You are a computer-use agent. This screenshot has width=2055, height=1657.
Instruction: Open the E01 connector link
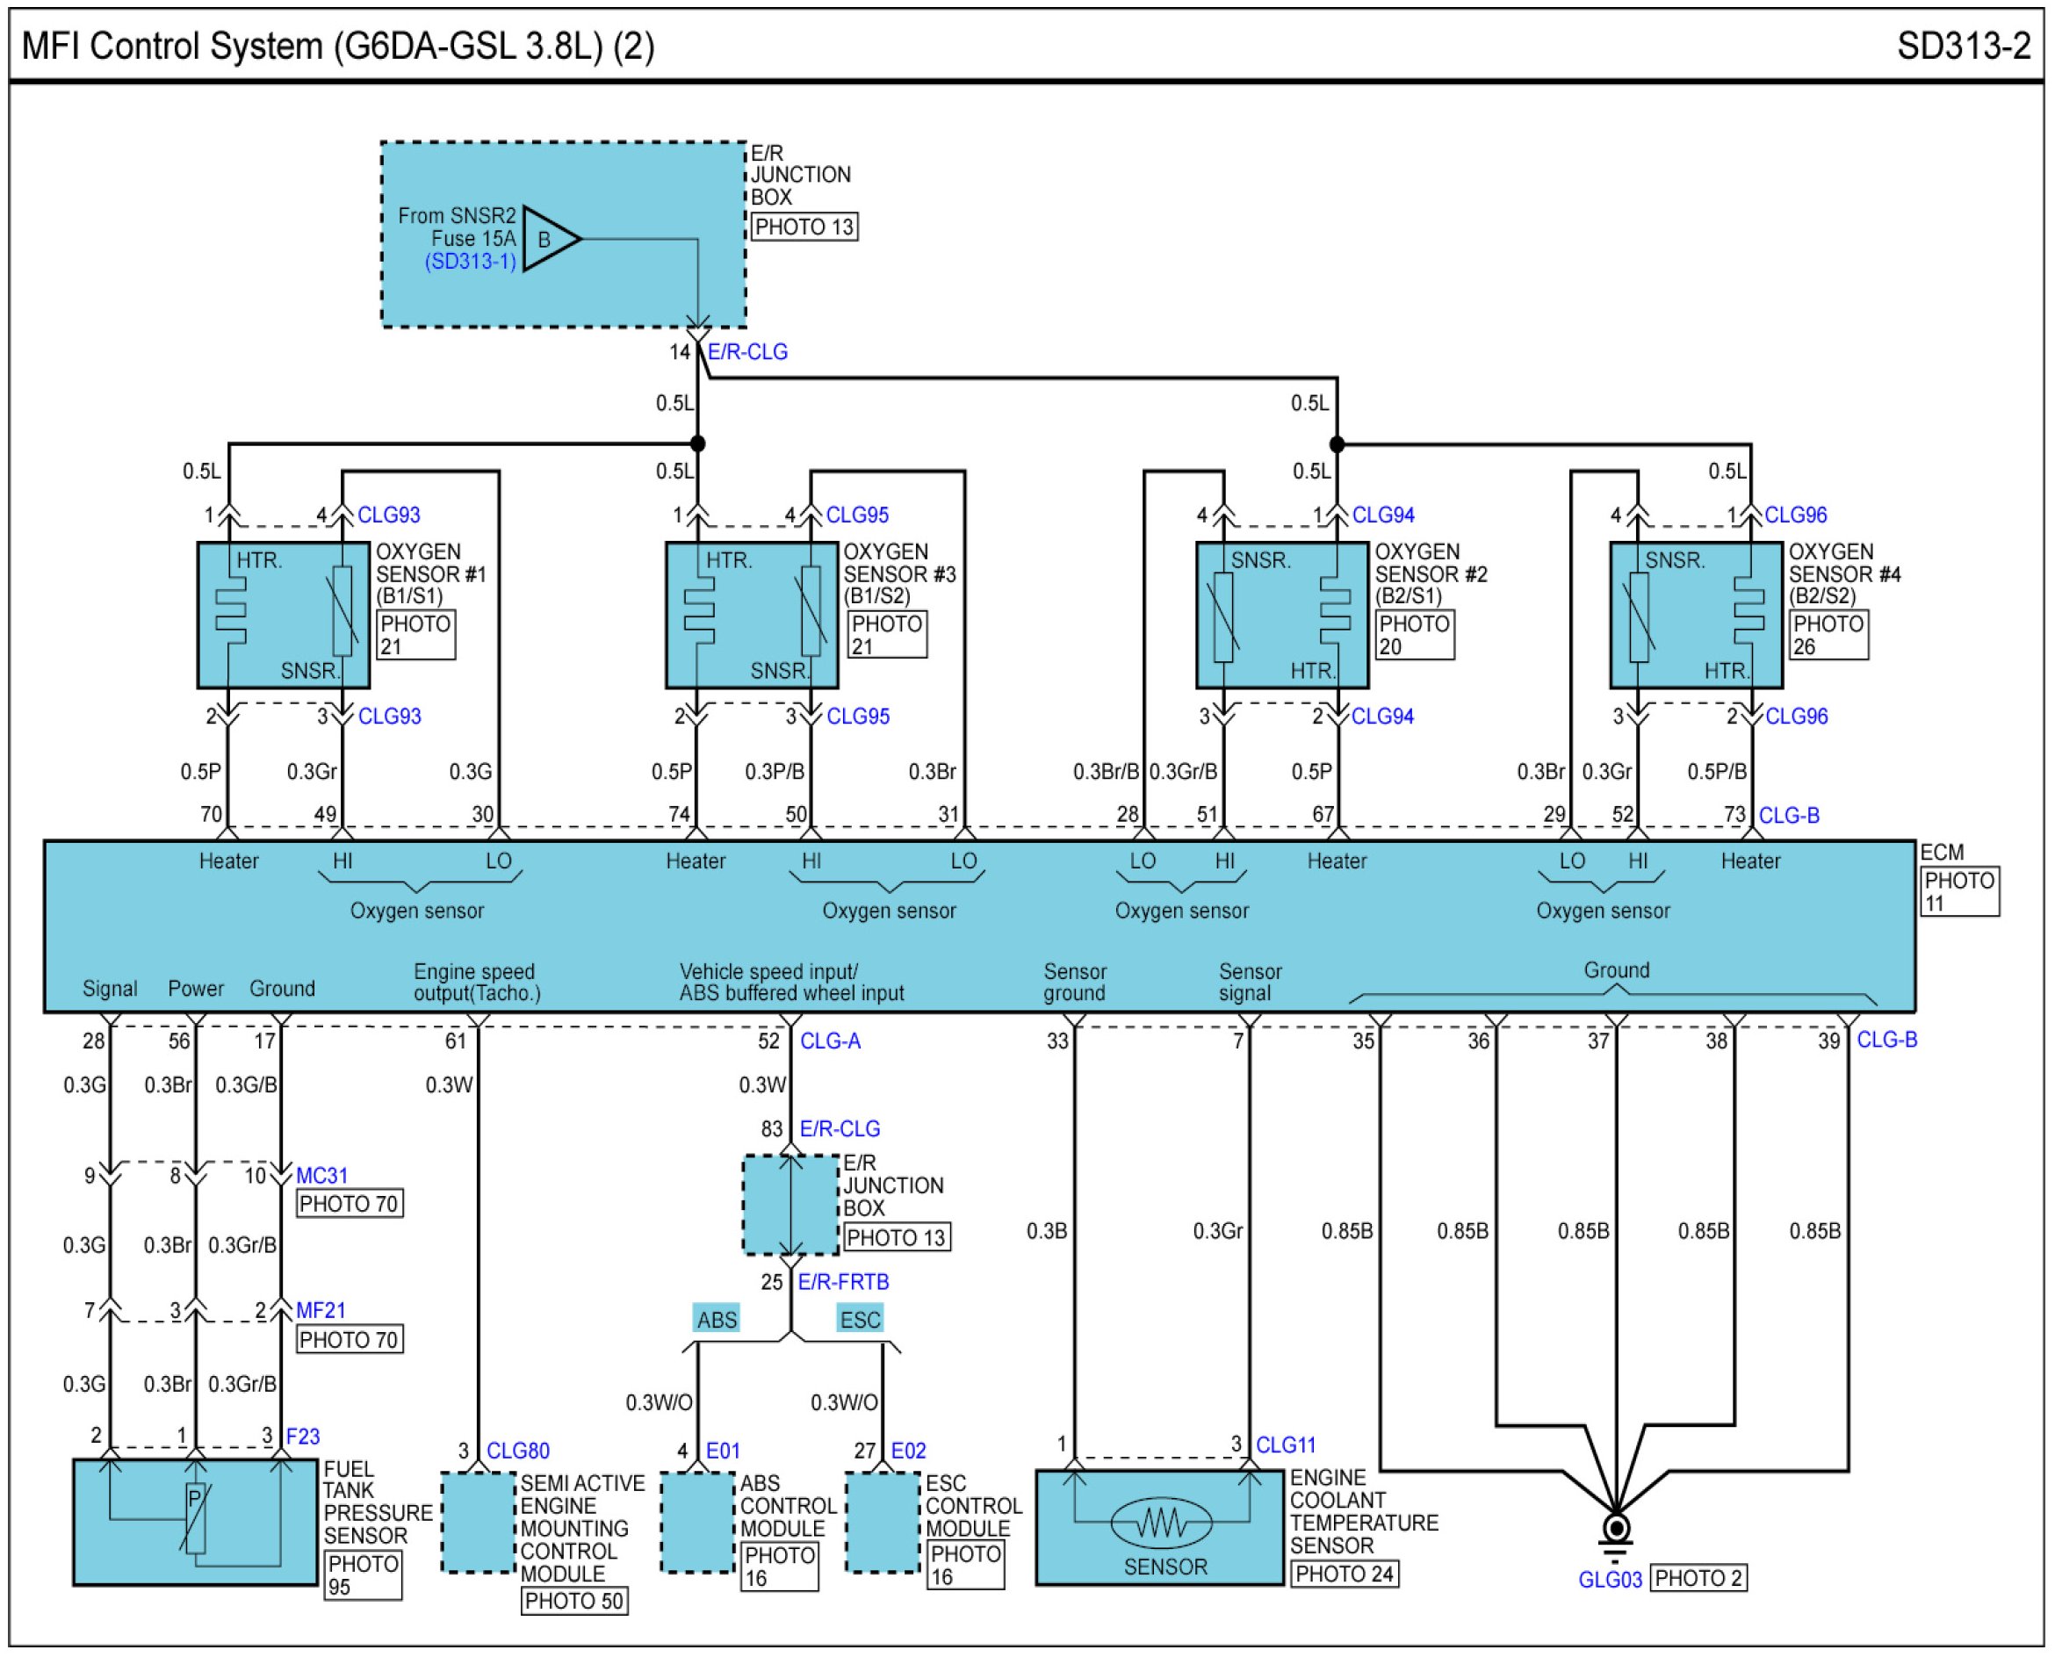[724, 1452]
